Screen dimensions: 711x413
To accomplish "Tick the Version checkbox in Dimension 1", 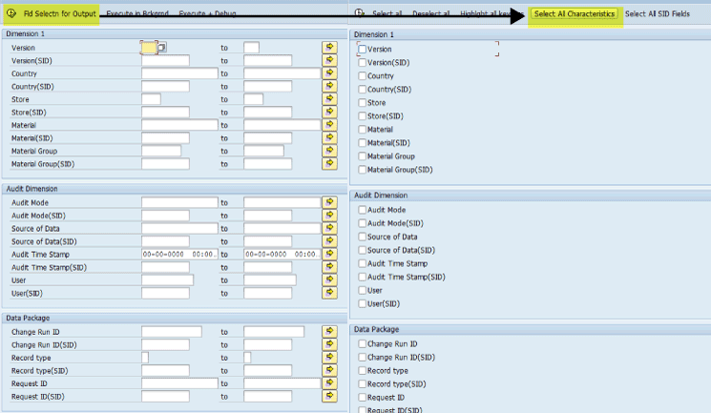I will pos(362,49).
